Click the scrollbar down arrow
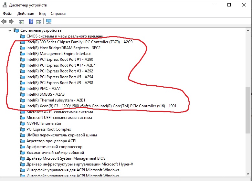 pos(248,174)
